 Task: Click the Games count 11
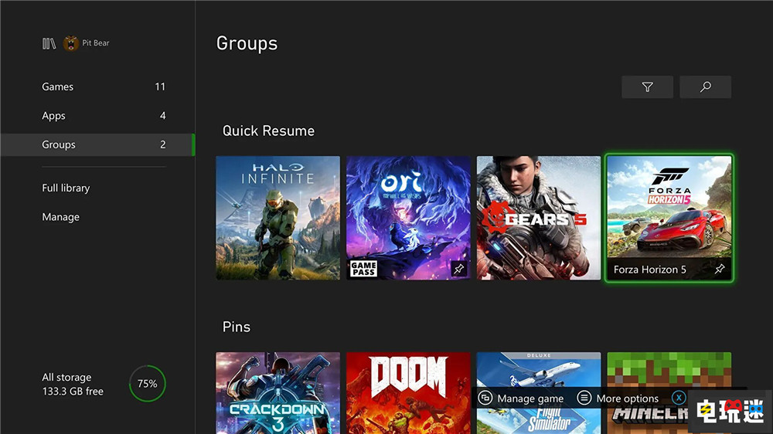[160, 86]
